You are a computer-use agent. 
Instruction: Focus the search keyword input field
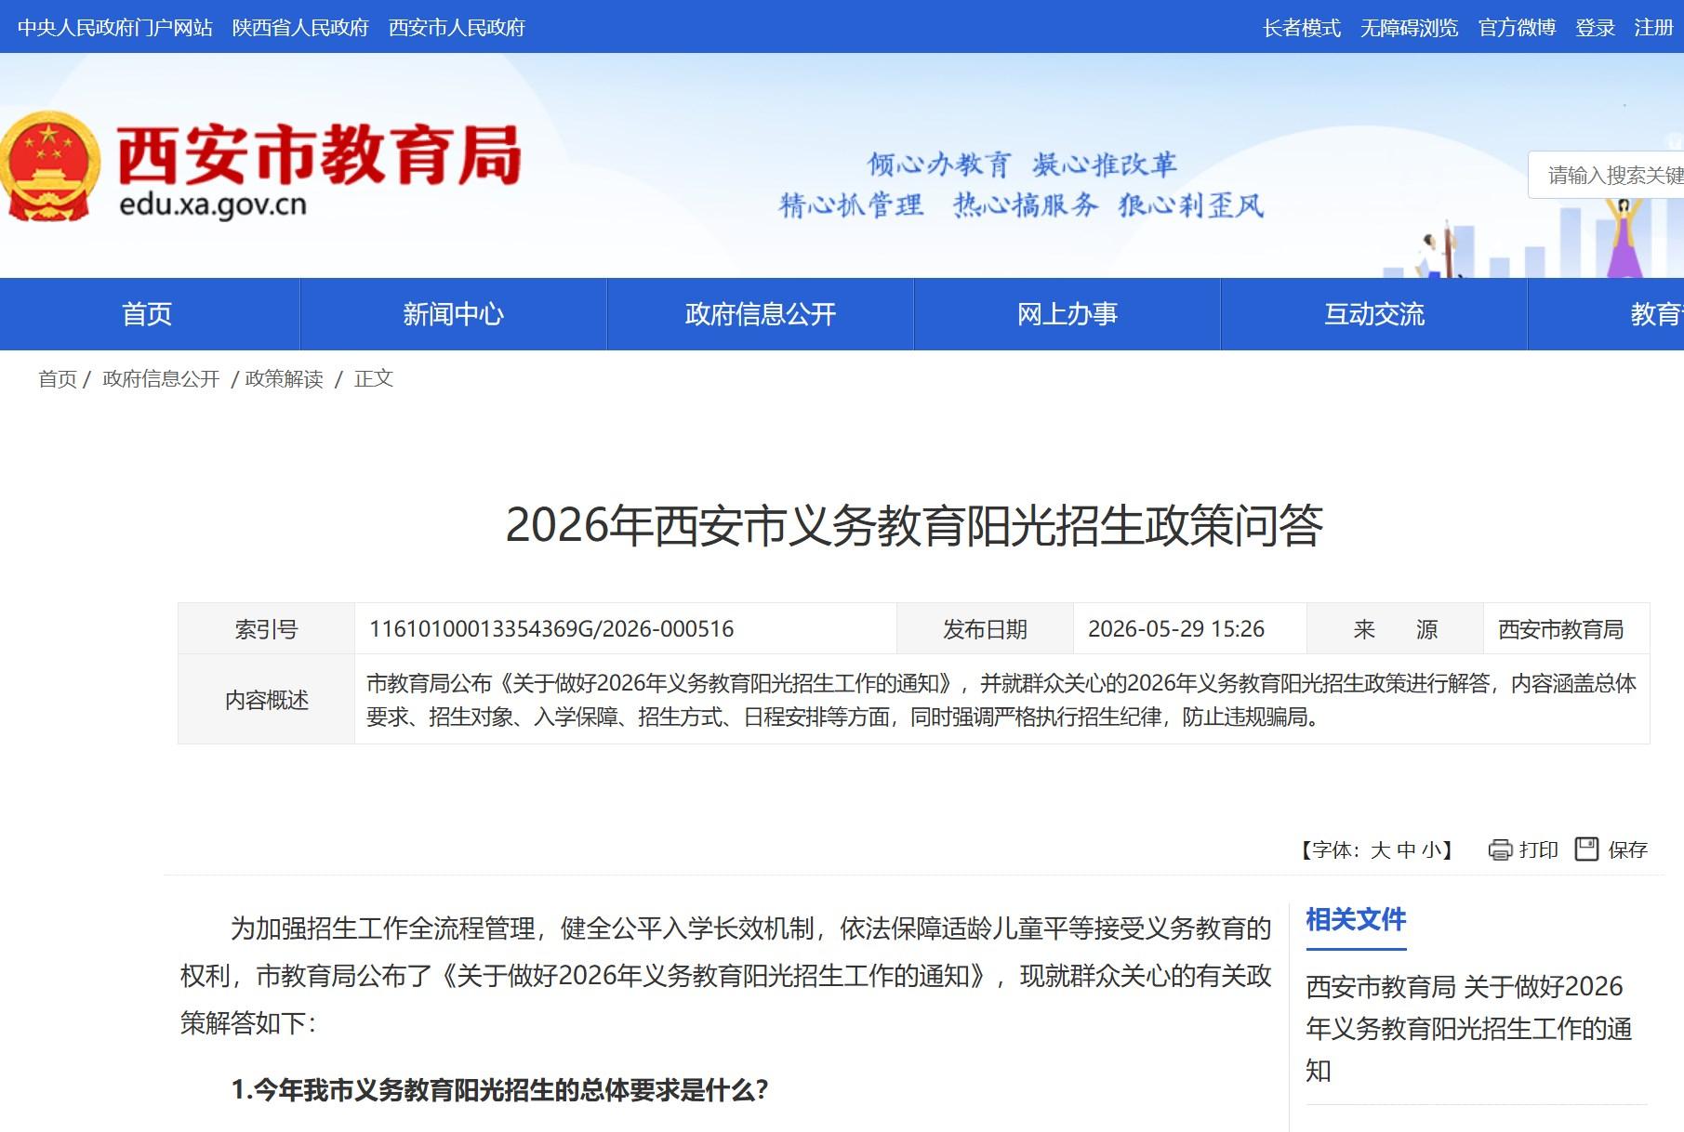1607,175
